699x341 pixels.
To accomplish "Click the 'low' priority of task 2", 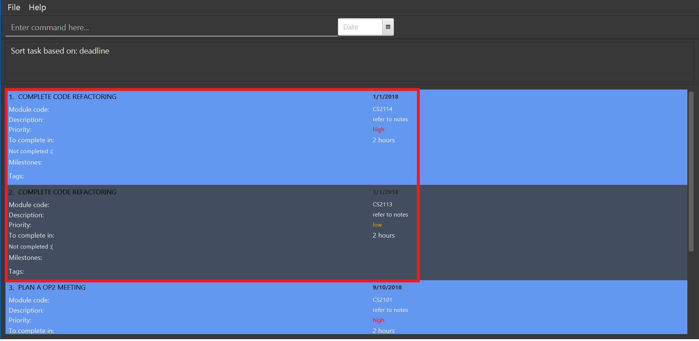I will click(377, 225).
